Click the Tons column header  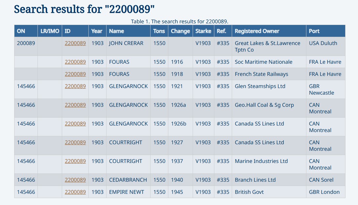point(159,31)
